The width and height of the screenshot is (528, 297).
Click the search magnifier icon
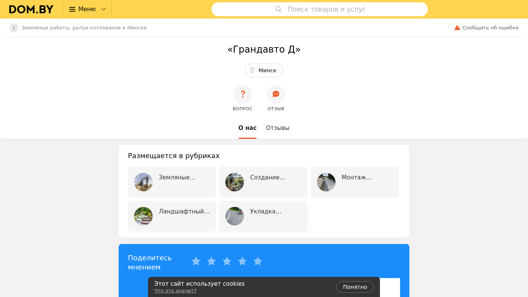(x=278, y=9)
